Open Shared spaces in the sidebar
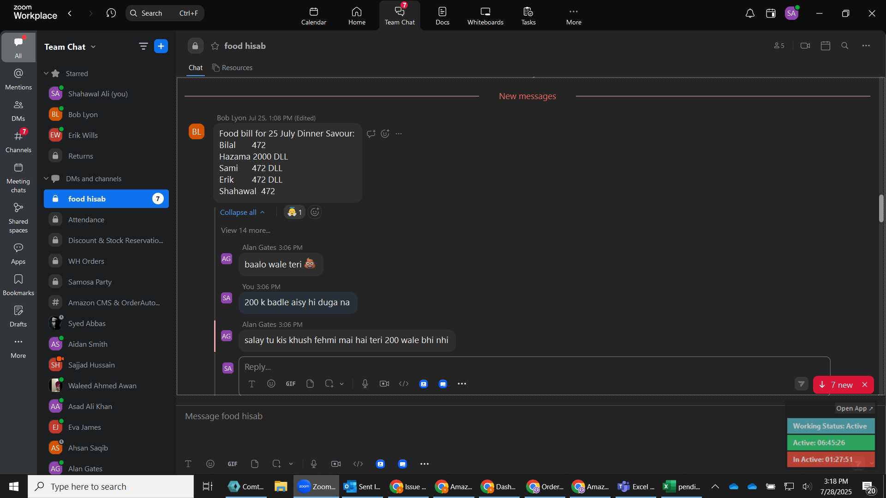 pyautogui.click(x=18, y=218)
